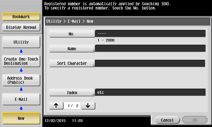Image resolution: width=212 pixels, height=127 pixels.
Task: Show the on-screen keypad via Display Keypad
Action: click(x=21, y=27)
